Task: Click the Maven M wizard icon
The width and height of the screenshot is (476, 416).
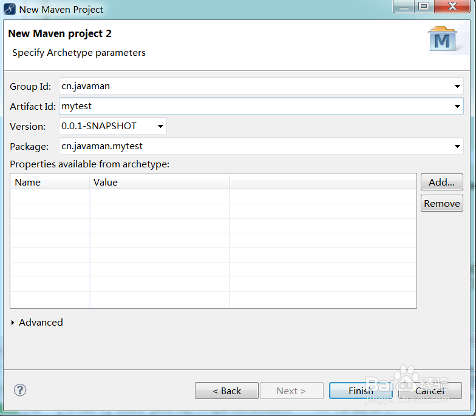Action: pos(442,39)
